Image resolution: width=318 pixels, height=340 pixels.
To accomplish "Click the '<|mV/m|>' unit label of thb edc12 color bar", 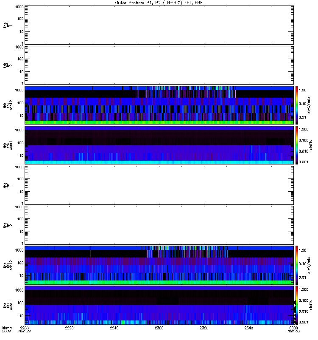I will click(x=309, y=105).
